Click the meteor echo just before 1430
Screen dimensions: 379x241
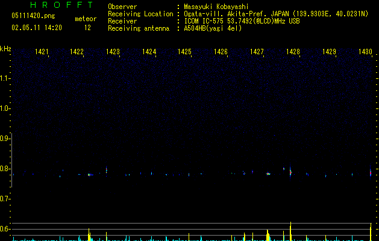(371, 172)
